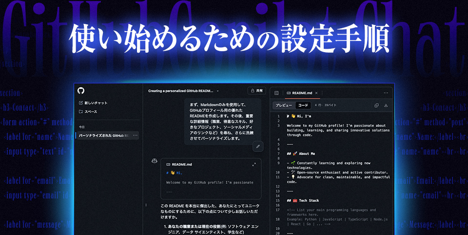Click the Copilot avatar icon beside response
The height and width of the screenshot is (235, 468).
[x=154, y=160]
